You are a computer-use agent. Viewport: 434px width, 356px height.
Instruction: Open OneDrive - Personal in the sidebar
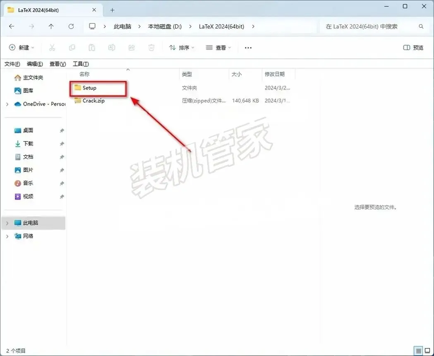point(40,104)
